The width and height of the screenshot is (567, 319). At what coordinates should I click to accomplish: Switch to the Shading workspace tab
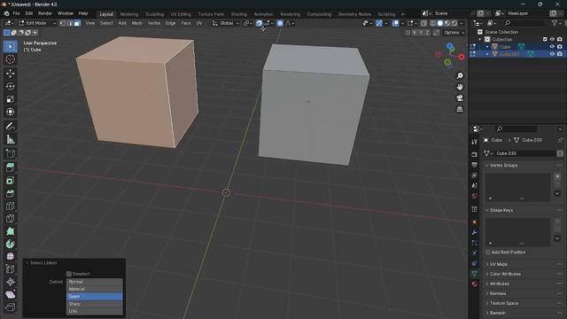click(239, 14)
